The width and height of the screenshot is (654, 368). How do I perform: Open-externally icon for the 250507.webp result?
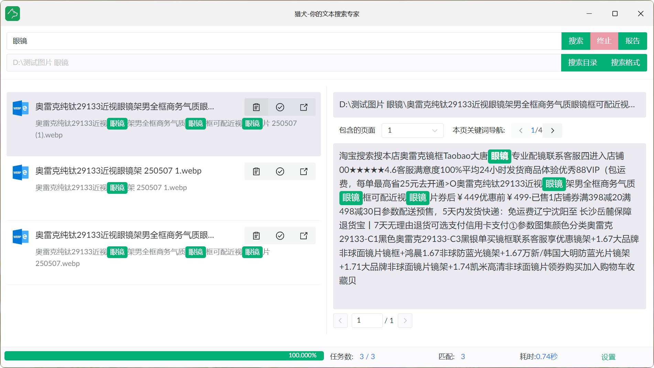pyautogui.click(x=304, y=236)
